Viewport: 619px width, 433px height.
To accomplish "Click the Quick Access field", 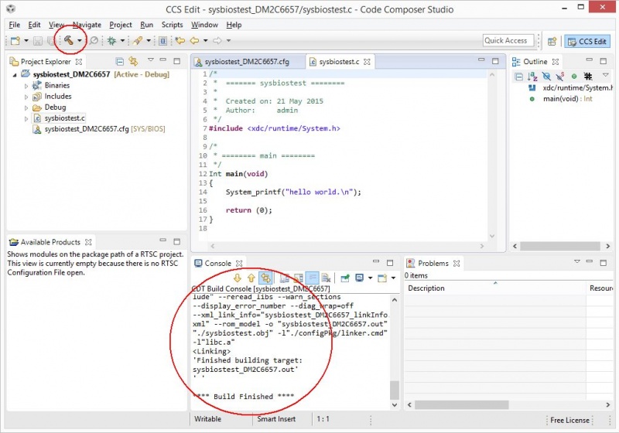I will click(508, 41).
